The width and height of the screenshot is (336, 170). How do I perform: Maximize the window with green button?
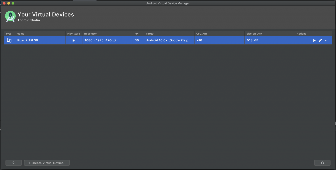coord(13,3)
